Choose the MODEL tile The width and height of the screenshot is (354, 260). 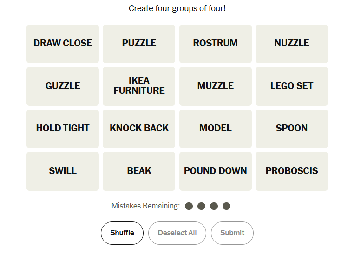tap(215, 129)
